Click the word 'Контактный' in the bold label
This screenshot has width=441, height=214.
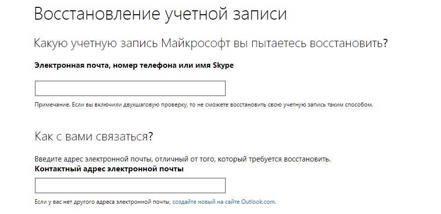54,169
